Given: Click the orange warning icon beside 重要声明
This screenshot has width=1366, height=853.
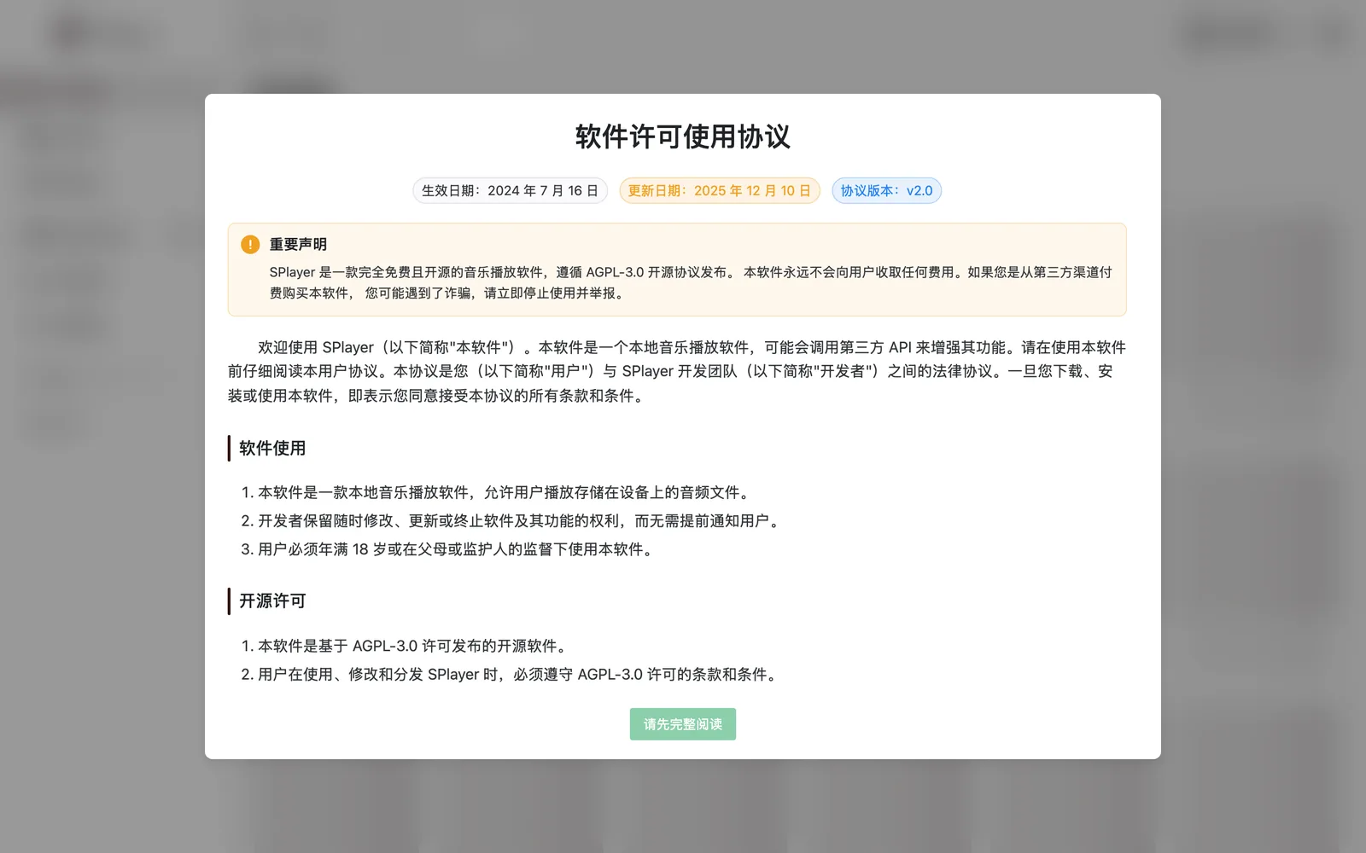Looking at the screenshot, I should pyautogui.click(x=250, y=245).
